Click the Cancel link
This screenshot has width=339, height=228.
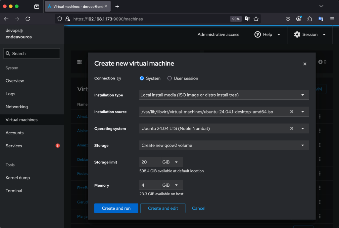point(199,208)
